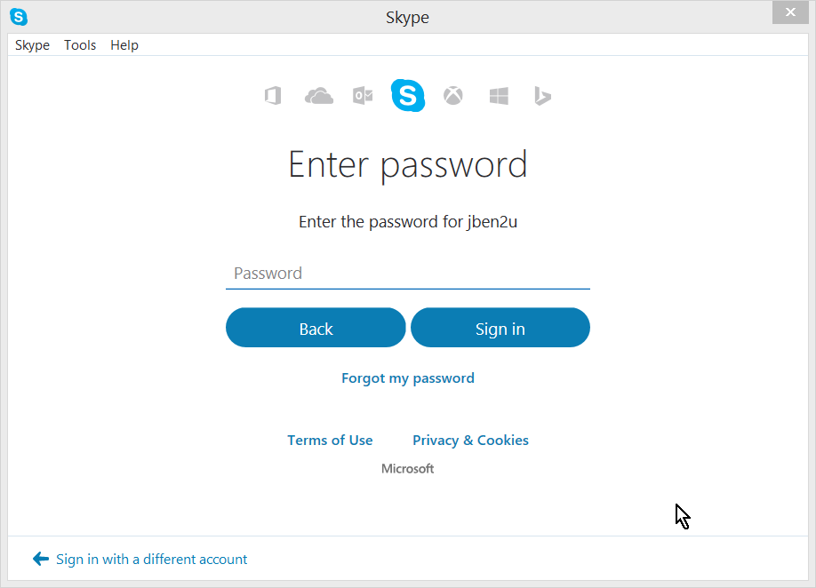
Task: Click the OneDrive cloud icon
Action: 319,96
